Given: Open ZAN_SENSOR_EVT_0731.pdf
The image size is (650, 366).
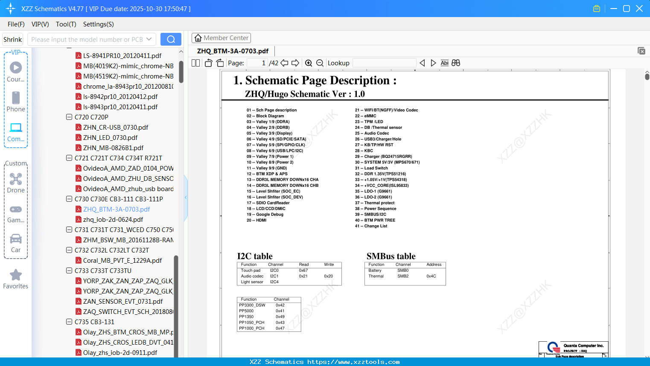Looking at the screenshot, I should pyautogui.click(x=123, y=301).
